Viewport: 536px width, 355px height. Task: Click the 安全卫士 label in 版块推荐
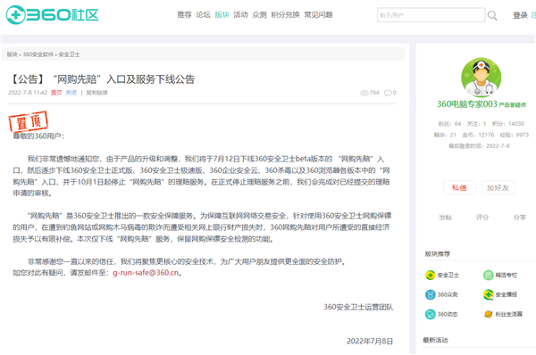coord(448,275)
